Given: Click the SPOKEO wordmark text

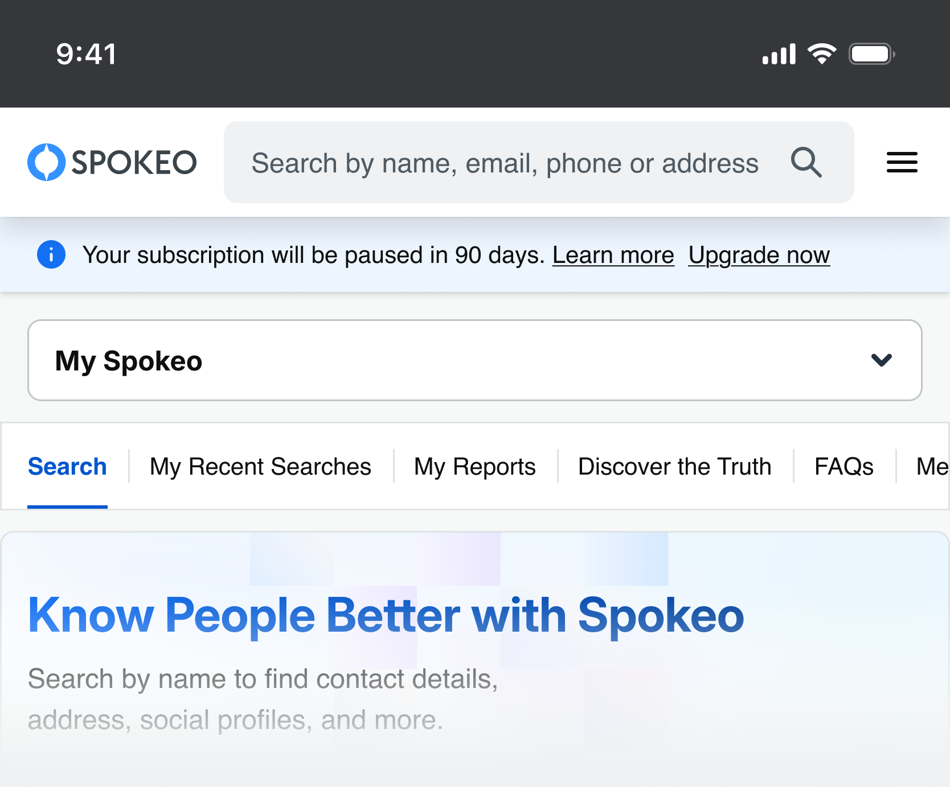Looking at the screenshot, I should pos(134,163).
